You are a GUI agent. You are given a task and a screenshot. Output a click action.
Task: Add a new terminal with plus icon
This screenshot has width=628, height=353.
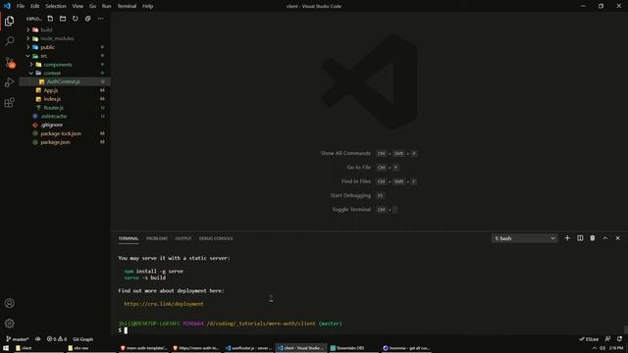point(567,238)
